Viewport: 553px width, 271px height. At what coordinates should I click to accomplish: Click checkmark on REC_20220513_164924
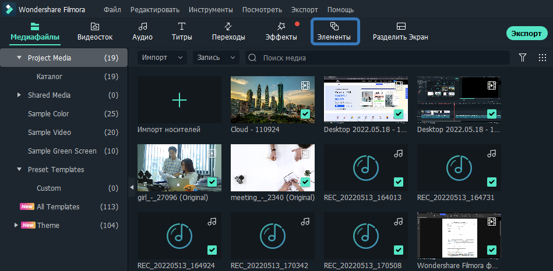point(212,250)
